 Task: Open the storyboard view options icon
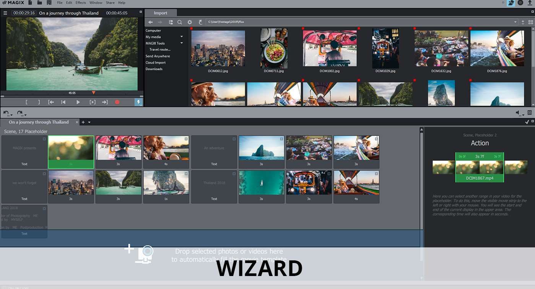pos(530,113)
